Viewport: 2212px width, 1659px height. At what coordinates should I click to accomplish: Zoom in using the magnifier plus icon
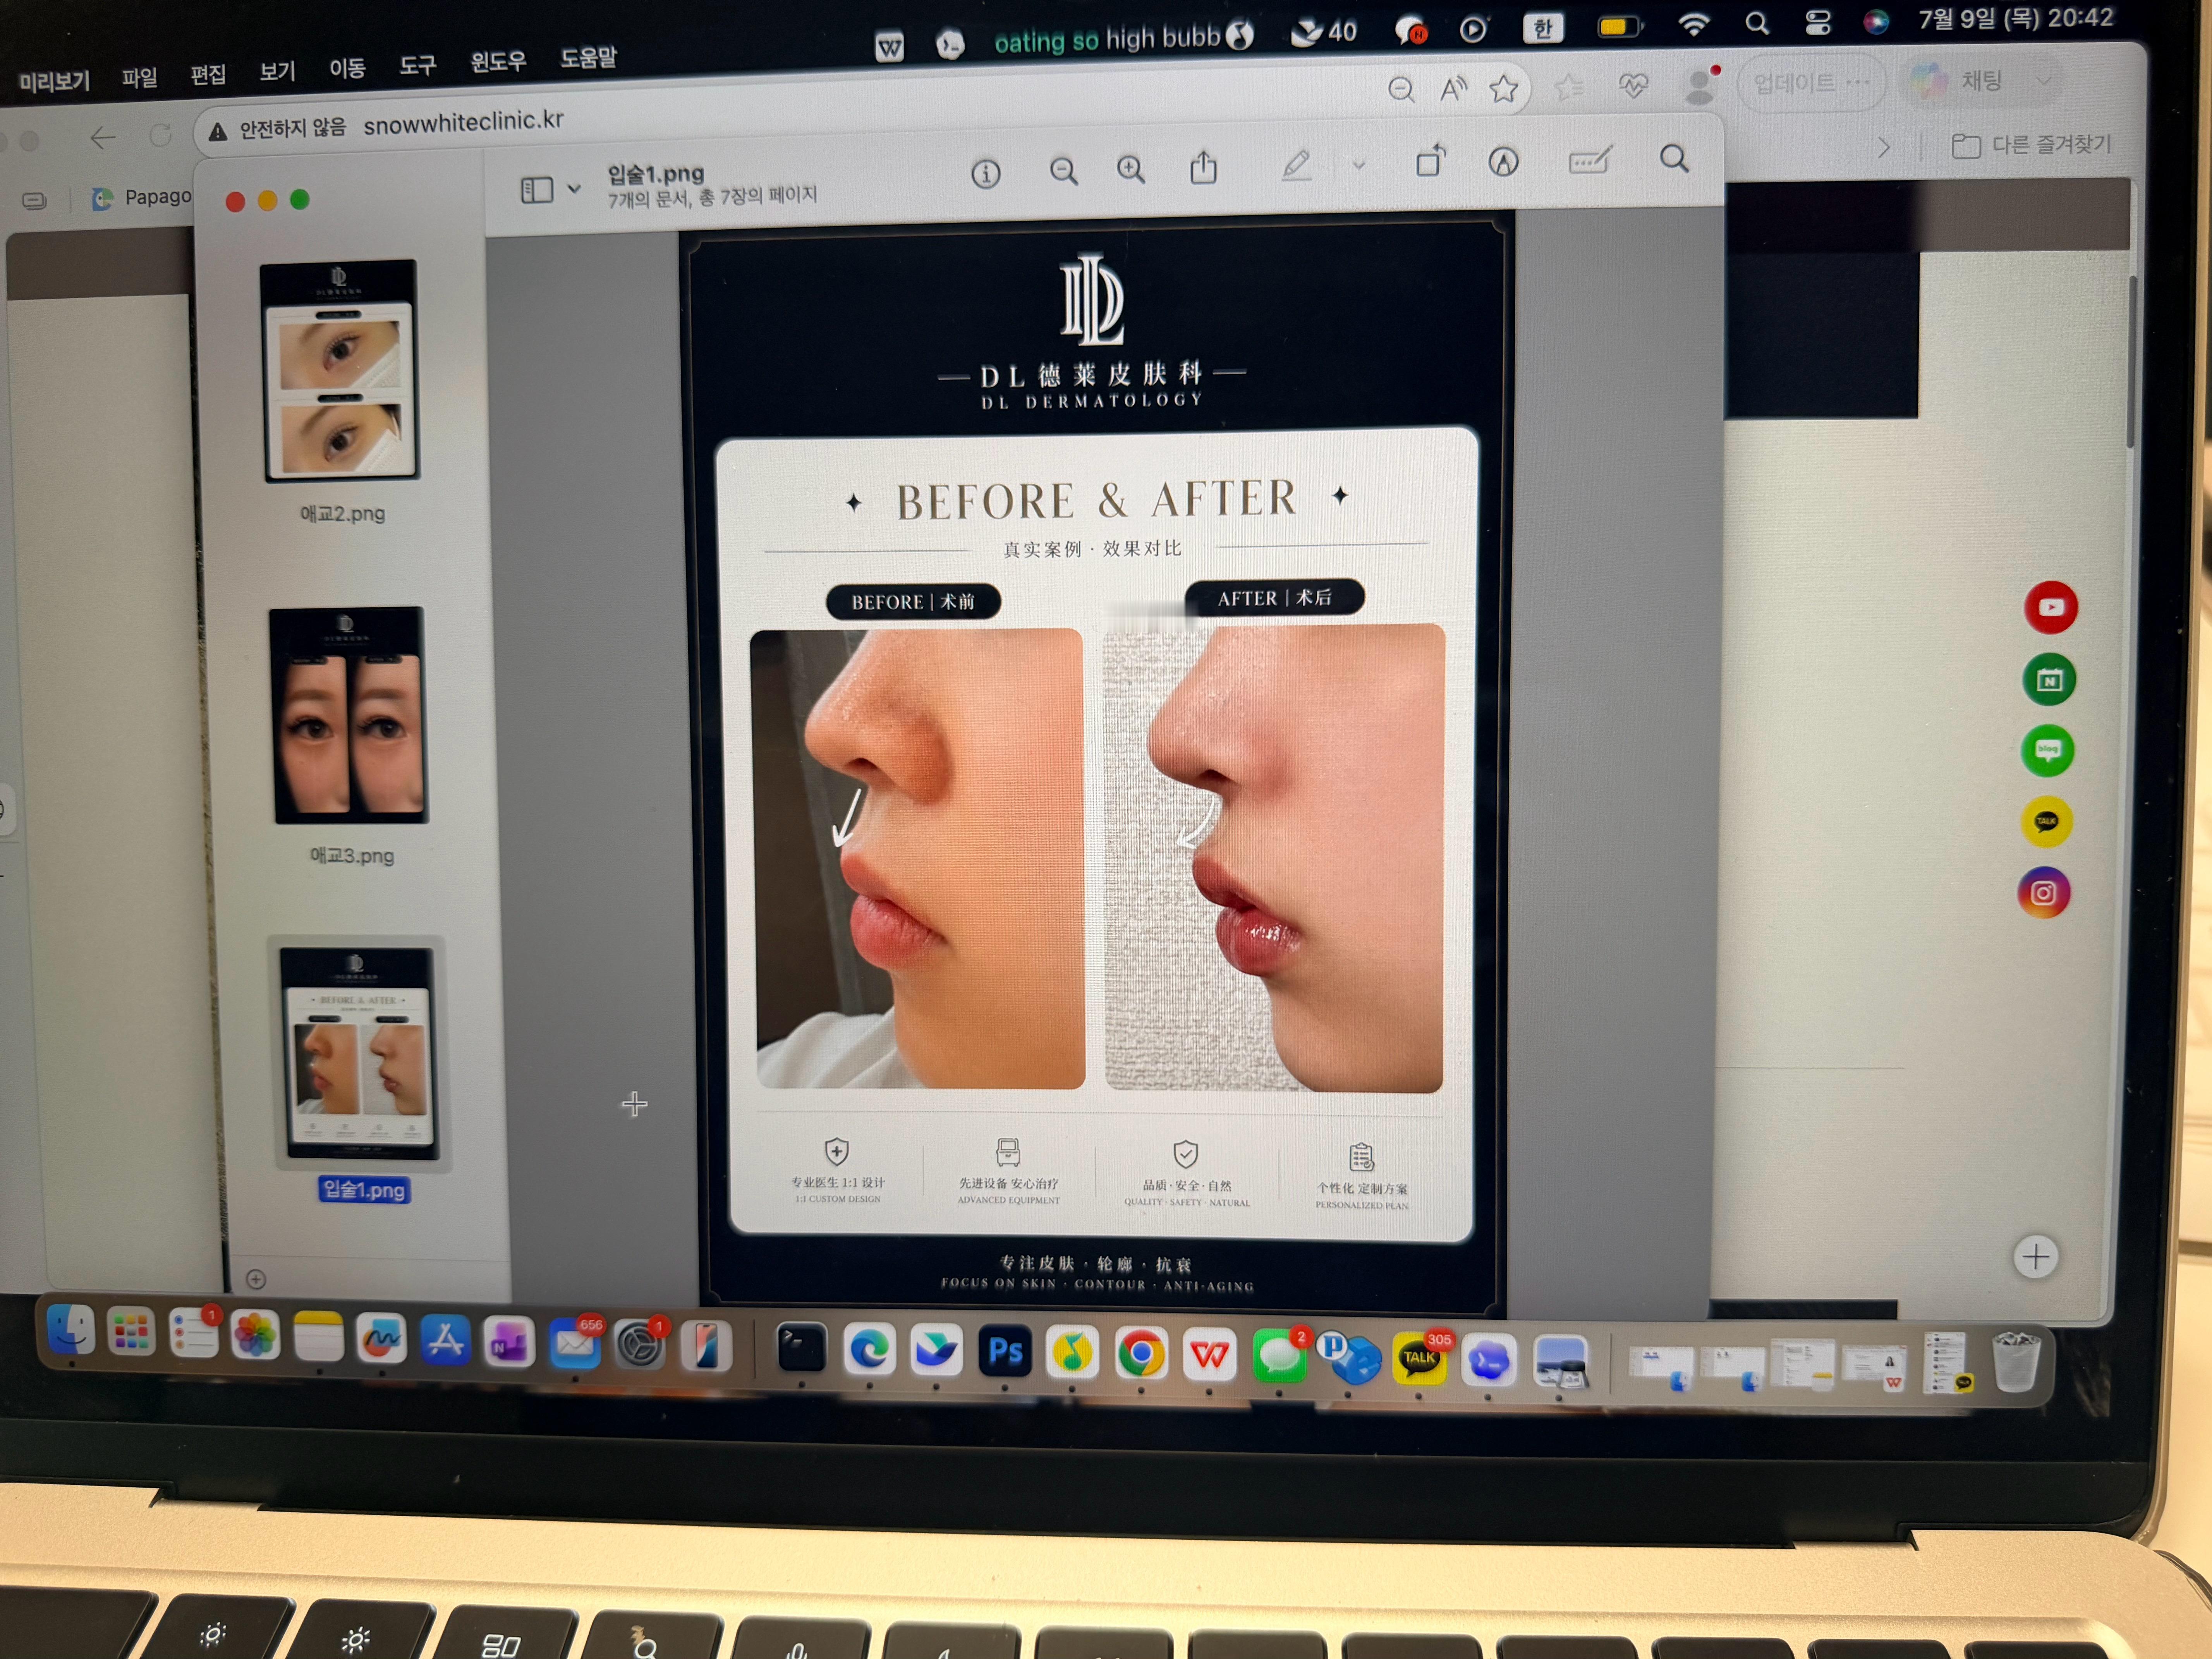click(x=1131, y=169)
